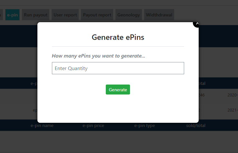Close the Generate ePins modal
This screenshot has height=153, width=238.
coord(197,23)
